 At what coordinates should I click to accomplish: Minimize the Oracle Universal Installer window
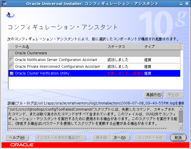[181, 4]
